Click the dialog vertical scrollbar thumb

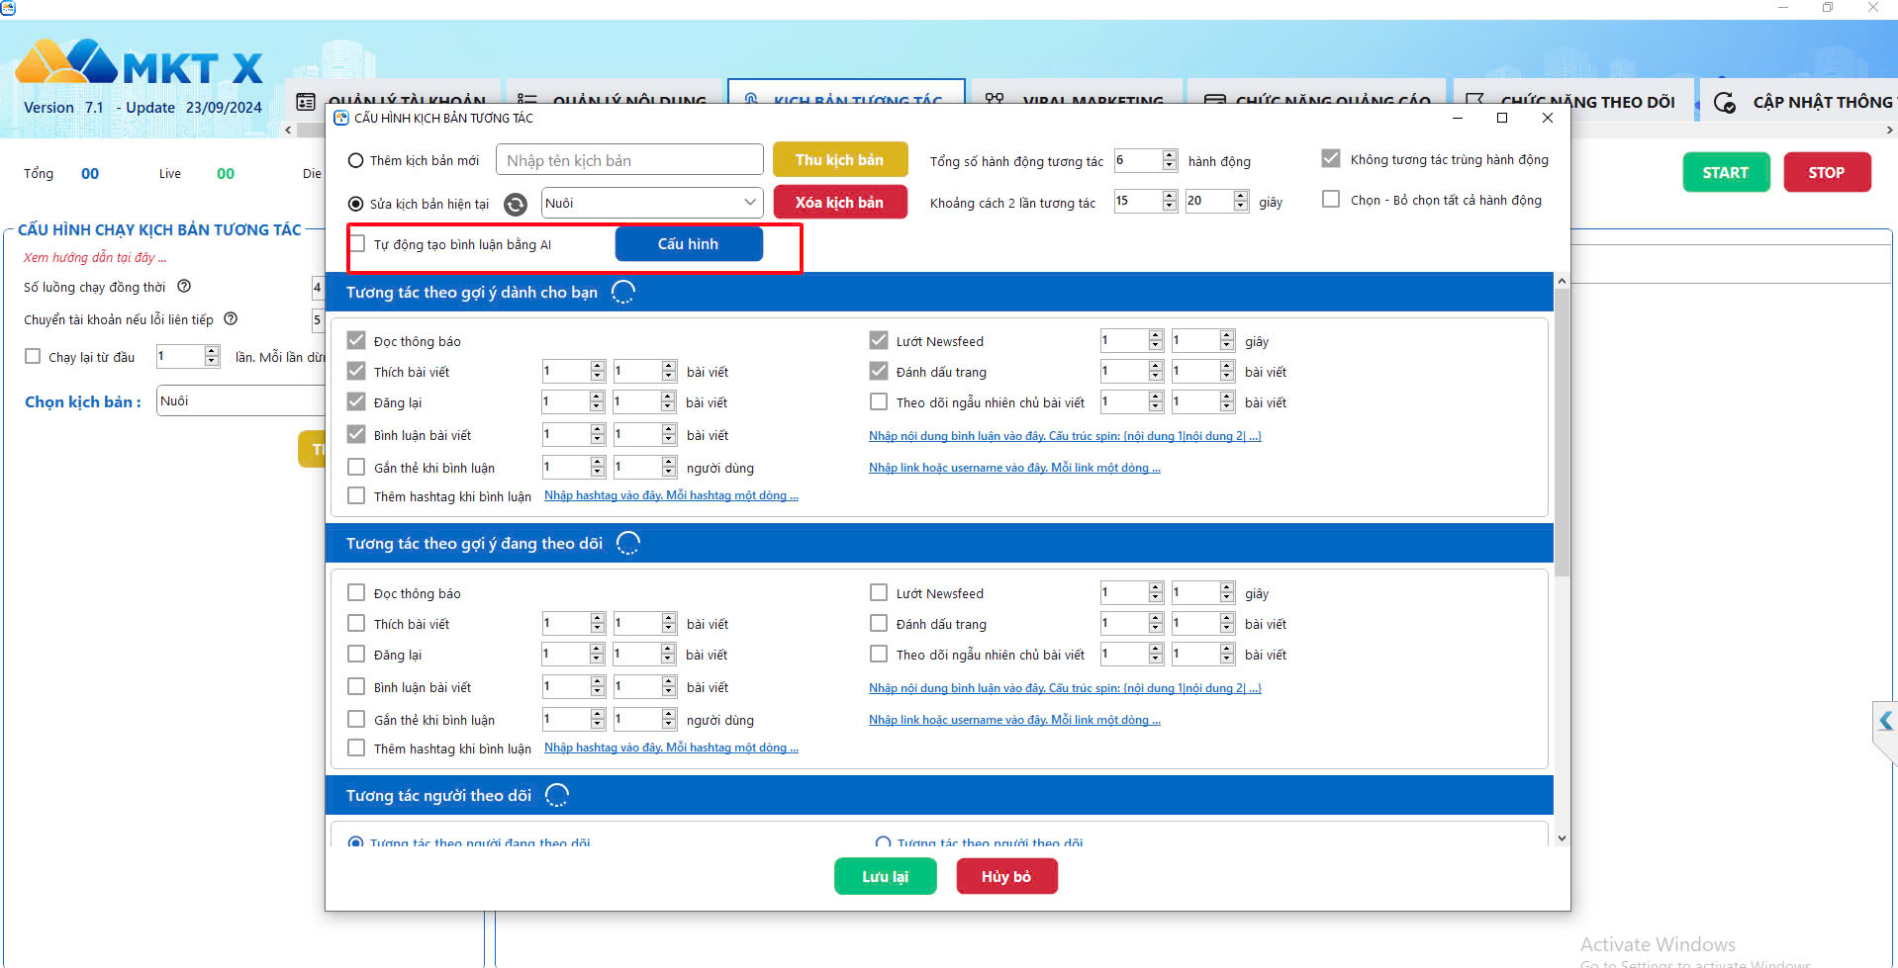1562,433
